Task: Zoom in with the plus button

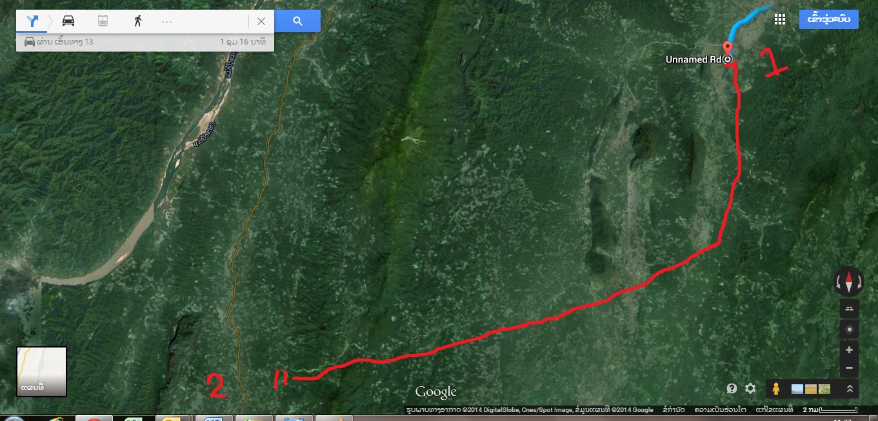Action: (x=849, y=350)
